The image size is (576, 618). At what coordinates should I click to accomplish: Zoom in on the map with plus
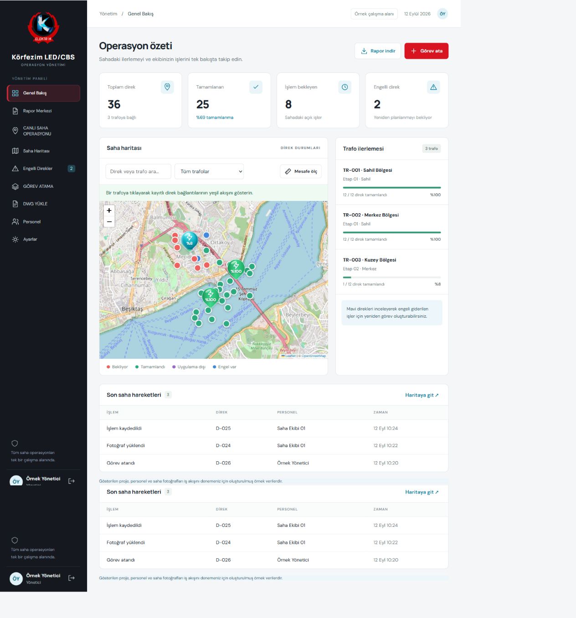click(x=109, y=210)
